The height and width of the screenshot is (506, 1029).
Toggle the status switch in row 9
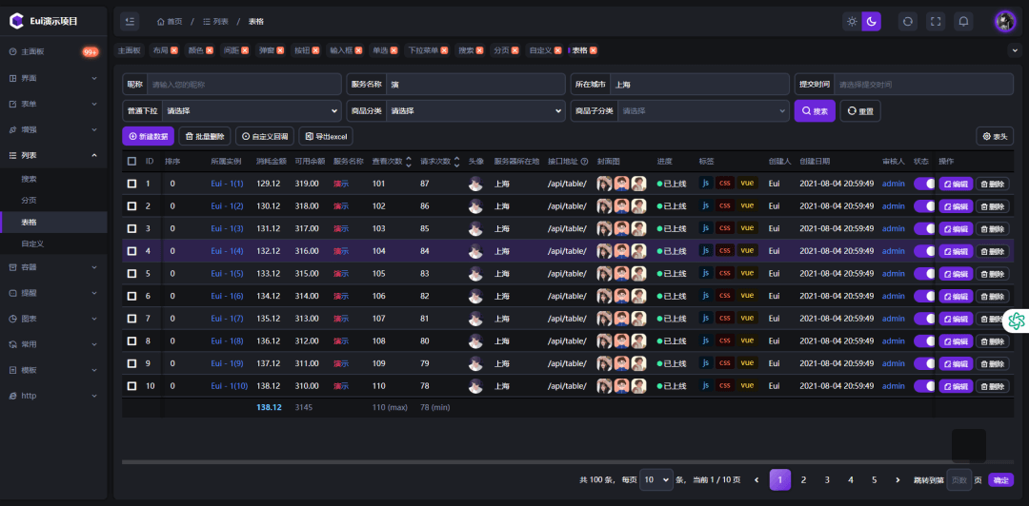[x=924, y=363]
